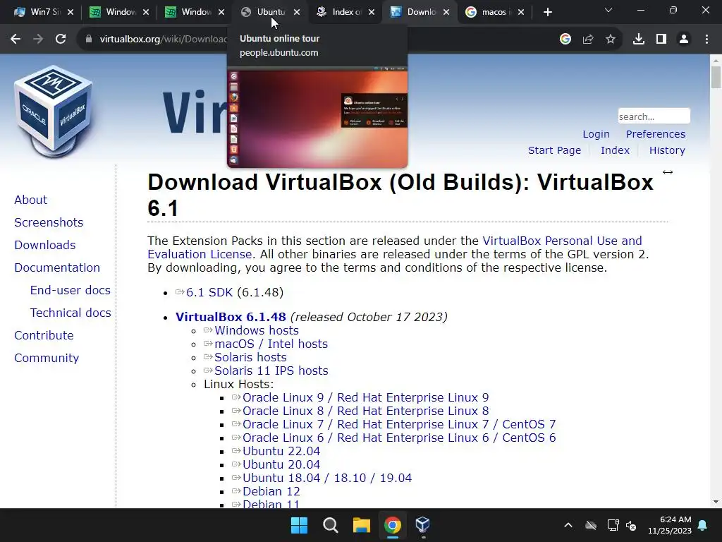Open Downloads in sidebar
This screenshot has width=722, height=542.
[x=44, y=245]
